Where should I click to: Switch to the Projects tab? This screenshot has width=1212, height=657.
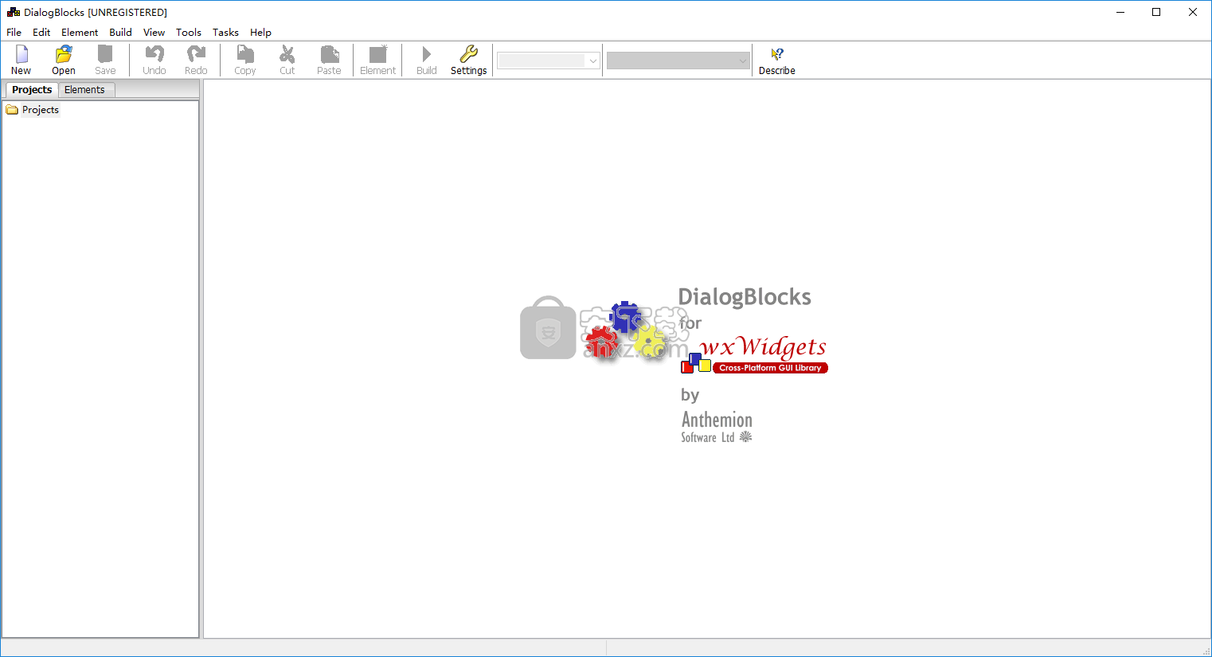pyautogui.click(x=32, y=89)
